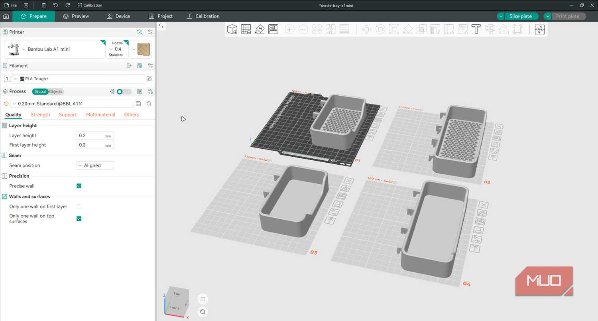
Task: Switch process scope to Objects
Action: point(56,91)
